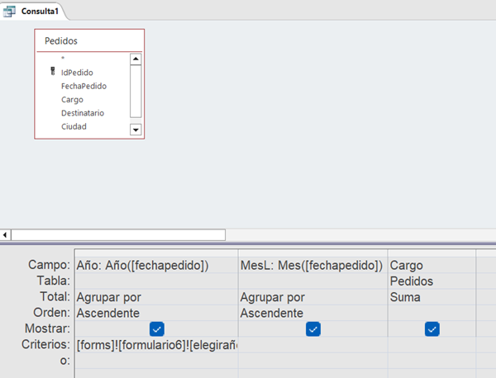Uncheck Mostrar checkbox in MesL column
Viewport: 496px width, 378px height.
tap(313, 329)
